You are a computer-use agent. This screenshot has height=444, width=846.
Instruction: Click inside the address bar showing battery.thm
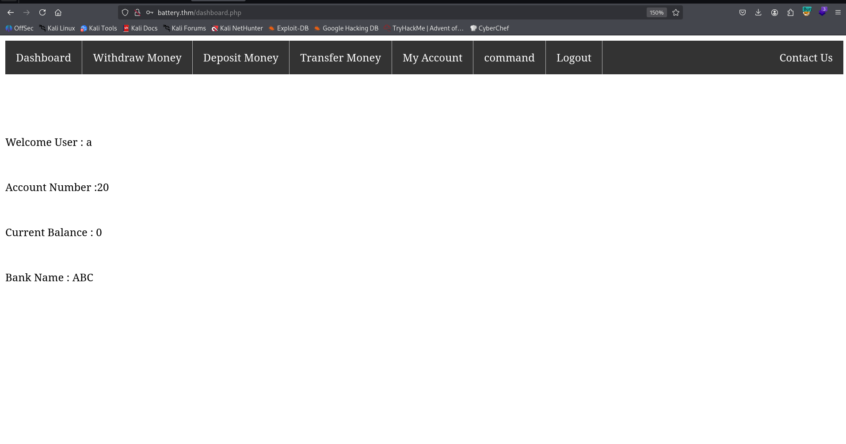coord(309,12)
